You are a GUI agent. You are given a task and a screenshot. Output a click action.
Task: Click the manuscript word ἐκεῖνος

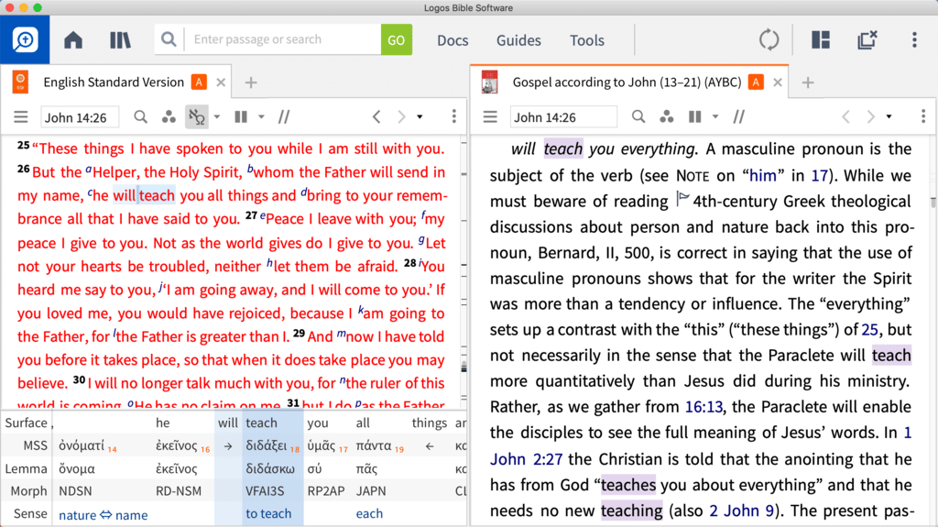(177, 445)
